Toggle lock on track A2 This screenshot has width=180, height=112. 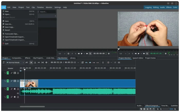[x=18, y=97]
